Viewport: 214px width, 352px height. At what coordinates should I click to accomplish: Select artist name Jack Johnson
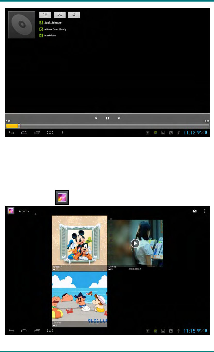pos(53,23)
